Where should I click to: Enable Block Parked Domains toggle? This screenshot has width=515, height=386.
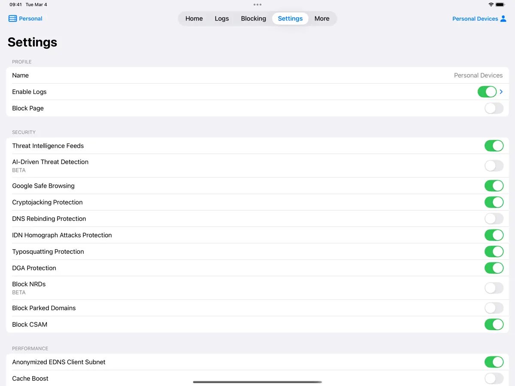click(x=494, y=308)
